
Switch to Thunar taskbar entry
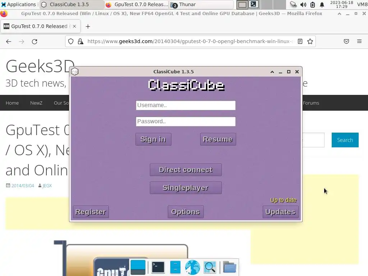tap(201, 4)
